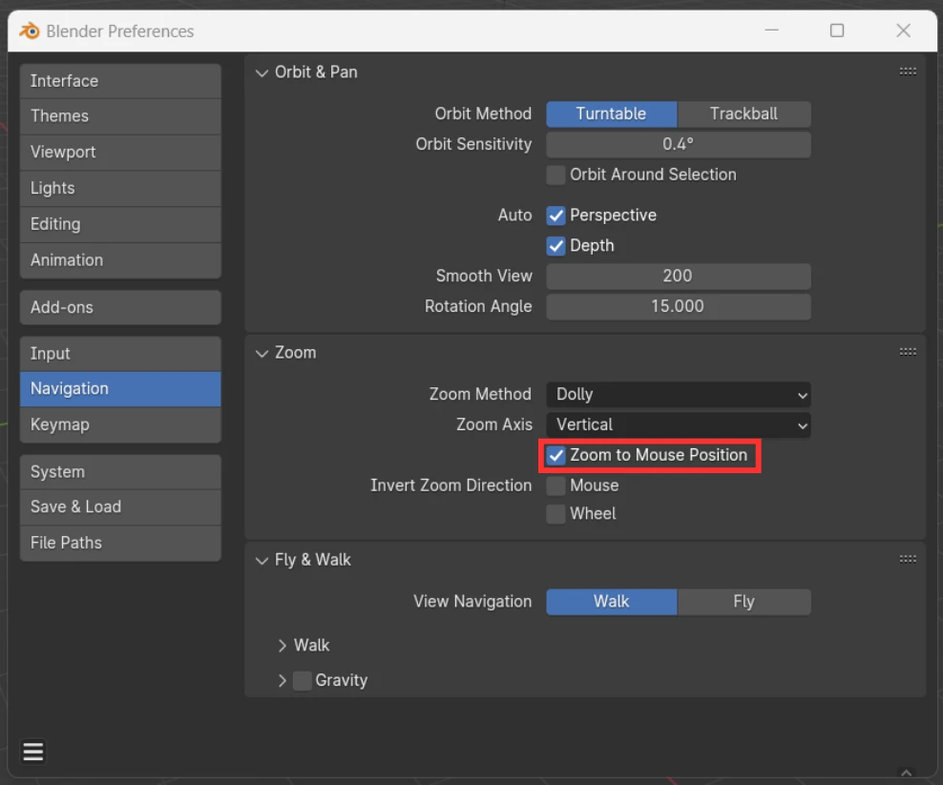
Task: Open the Themes preferences tab
Action: coord(120,116)
